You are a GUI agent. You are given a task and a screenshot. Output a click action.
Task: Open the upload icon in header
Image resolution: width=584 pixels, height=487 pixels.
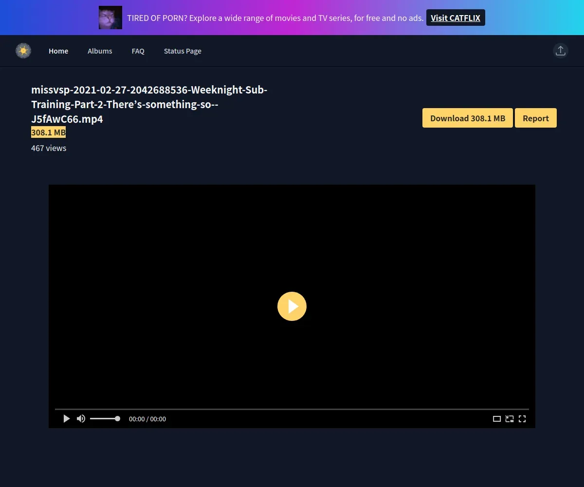tap(561, 51)
